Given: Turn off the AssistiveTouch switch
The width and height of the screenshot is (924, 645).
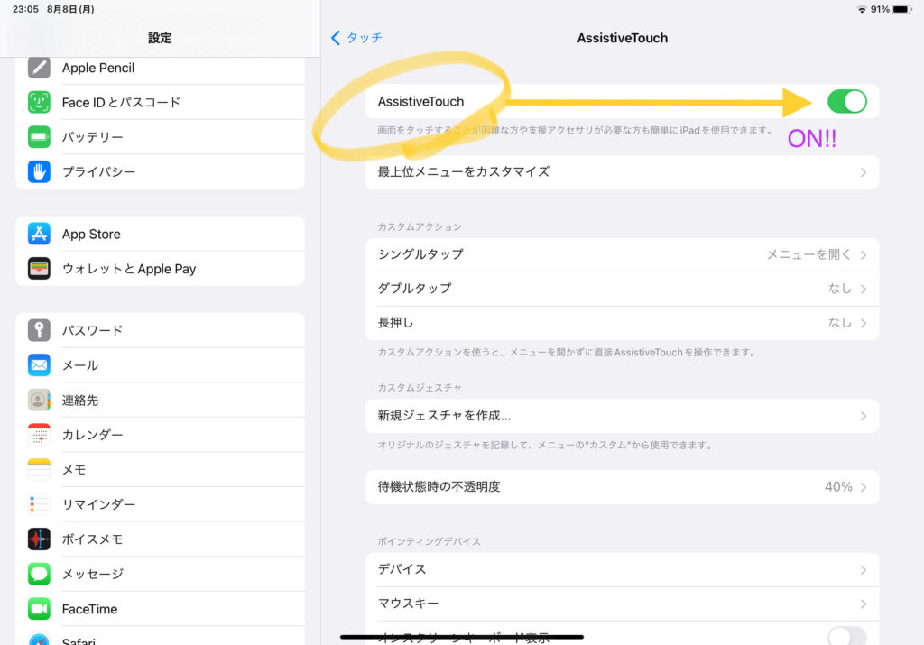Looking at the screenshot, I should tap(846, 101).
